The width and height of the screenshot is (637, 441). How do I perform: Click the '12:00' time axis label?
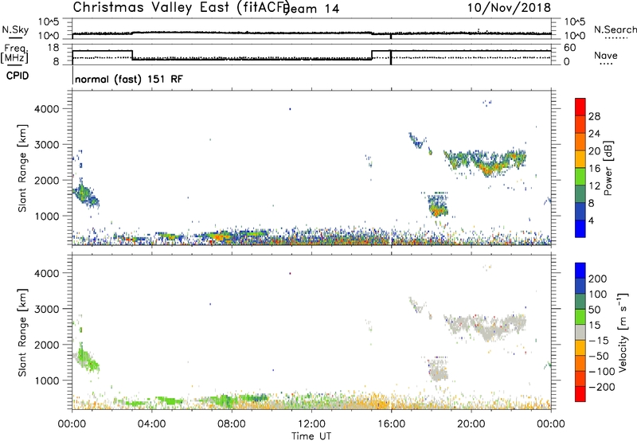coord(311,424)
